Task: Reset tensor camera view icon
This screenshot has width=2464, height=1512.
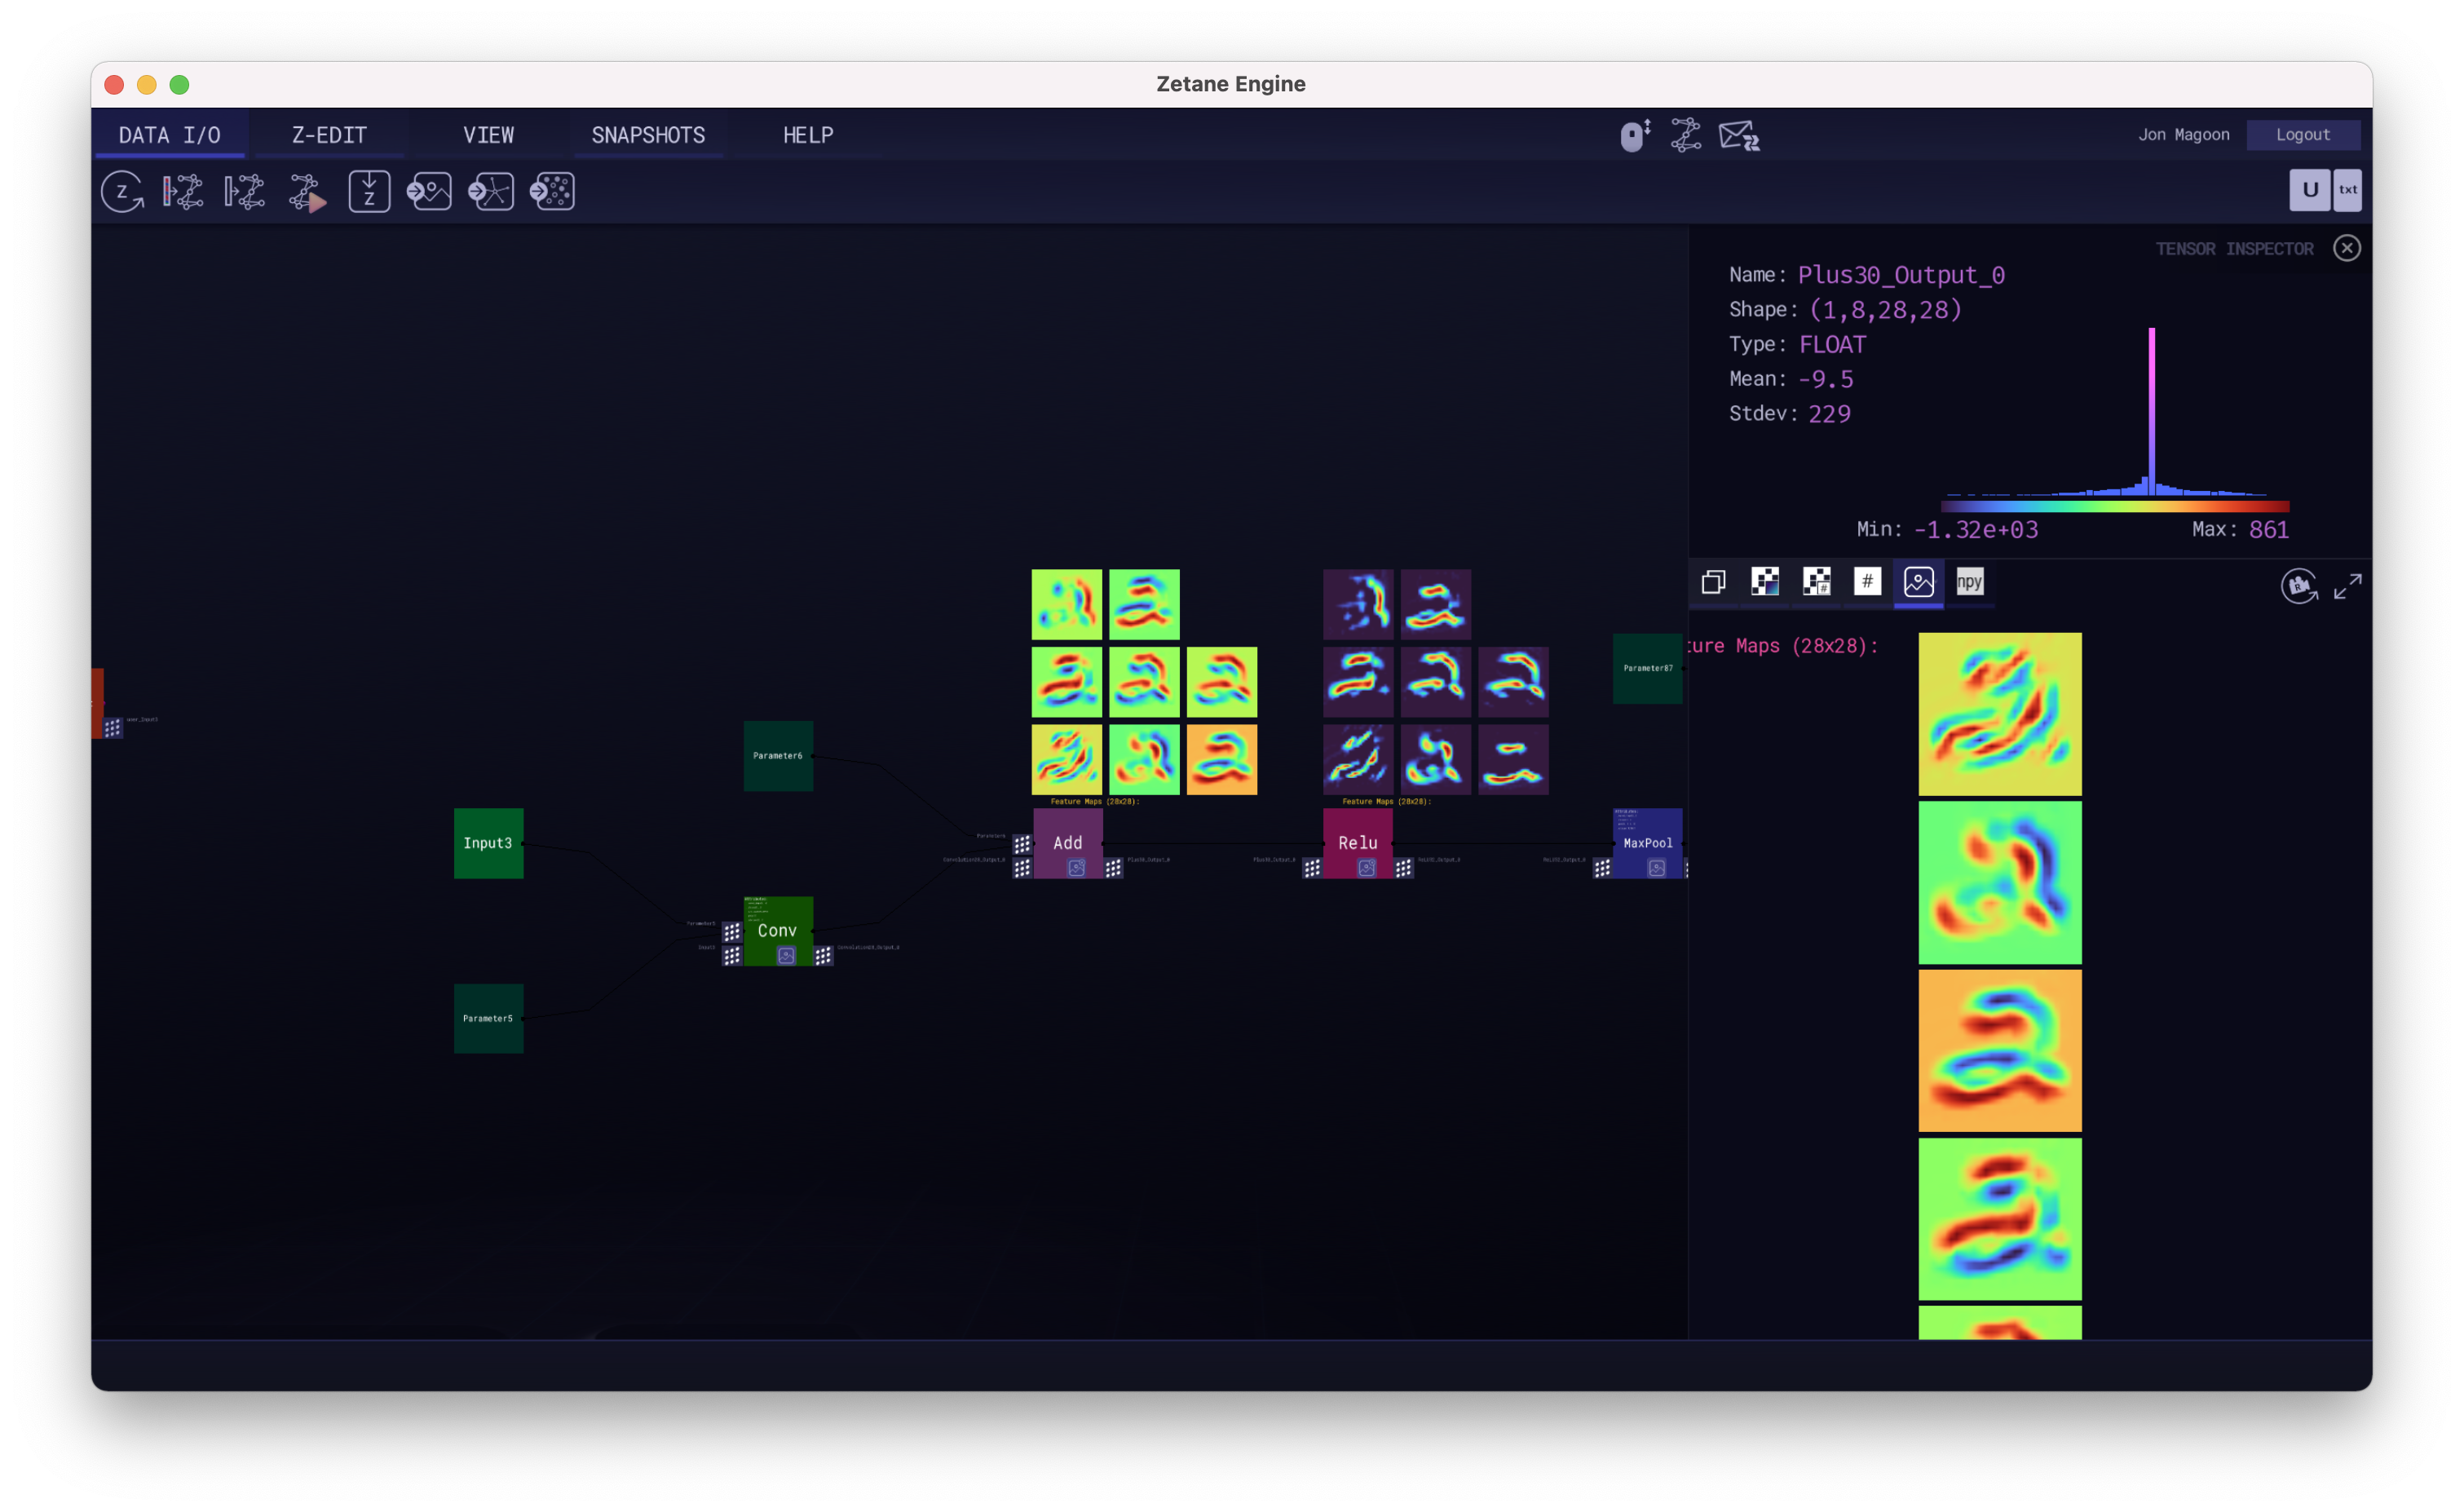Action: (2298, 586)
